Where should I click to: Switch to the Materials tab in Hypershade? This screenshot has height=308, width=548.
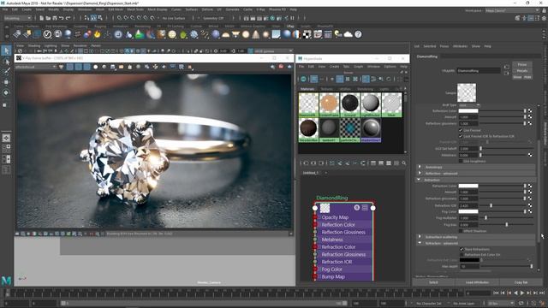pos(307,89)
